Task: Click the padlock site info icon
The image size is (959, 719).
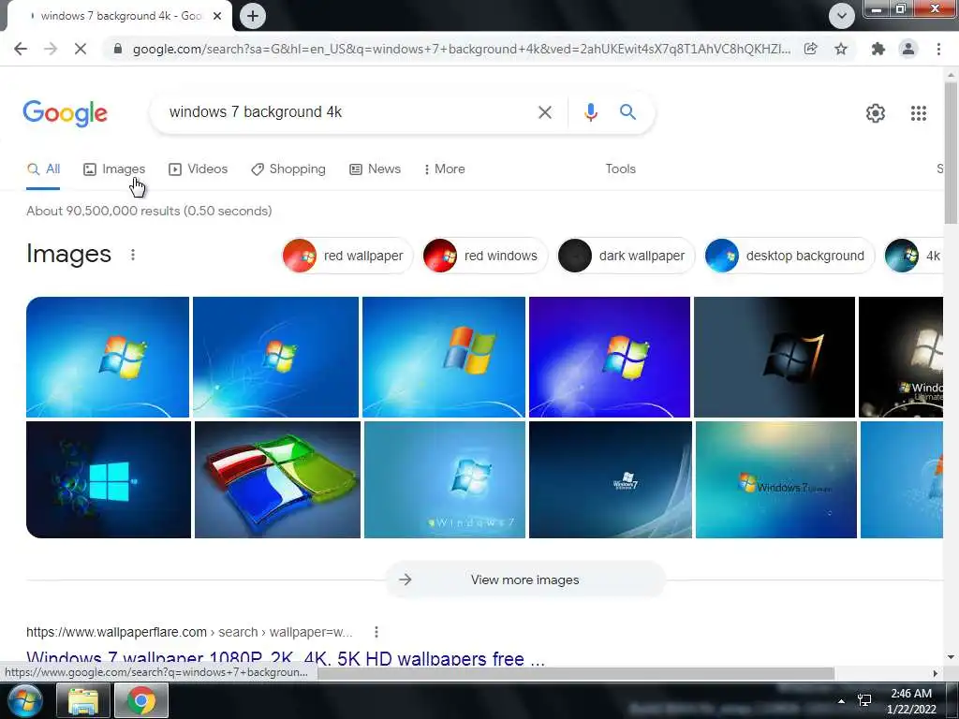Action: coord(118,49)
